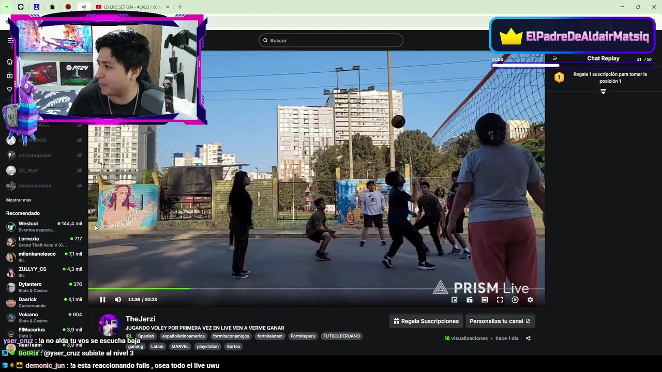Screen dimensions: 662x372
Task: Open Westcol recommended channel
Action: tap(44, 226)
